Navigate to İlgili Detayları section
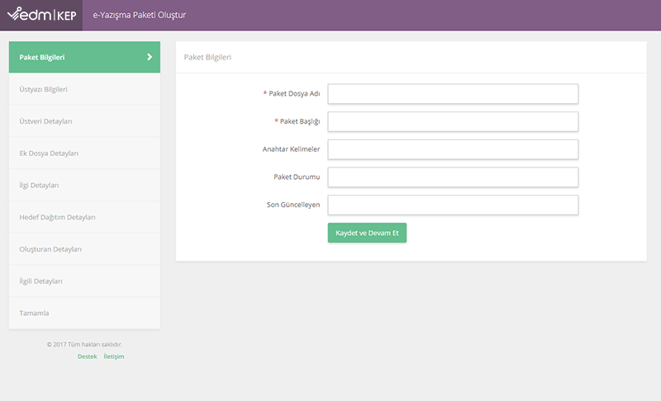Screen dimensions: 661x401 (40, 281)
